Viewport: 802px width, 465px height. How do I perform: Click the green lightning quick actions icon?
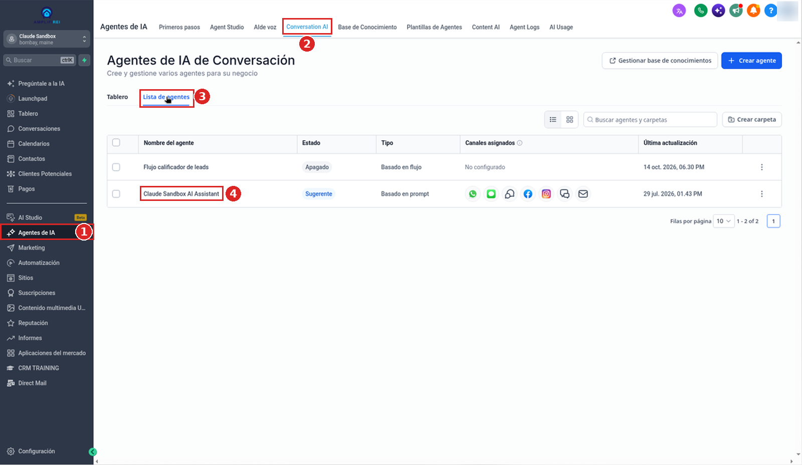point(84,60)
